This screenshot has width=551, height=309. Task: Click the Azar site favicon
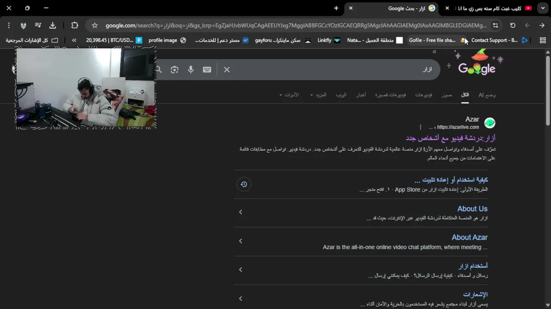tap(490, 123)
